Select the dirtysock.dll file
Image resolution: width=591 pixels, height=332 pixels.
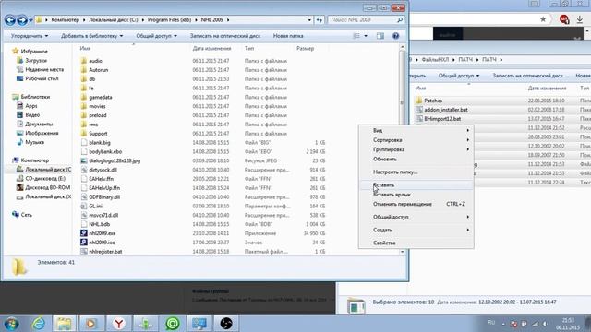[103, 170]
